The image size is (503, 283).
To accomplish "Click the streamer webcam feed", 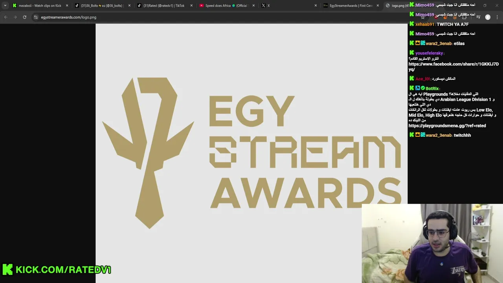I will 432,243.
